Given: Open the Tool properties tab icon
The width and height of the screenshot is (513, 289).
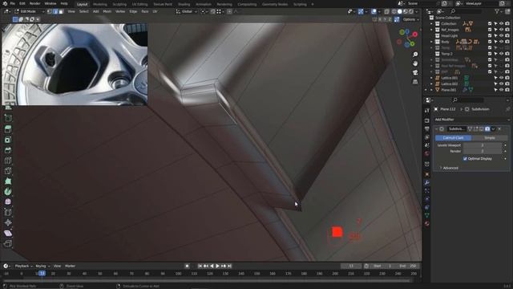Looking at the screenshot, I should click(427, 111).
